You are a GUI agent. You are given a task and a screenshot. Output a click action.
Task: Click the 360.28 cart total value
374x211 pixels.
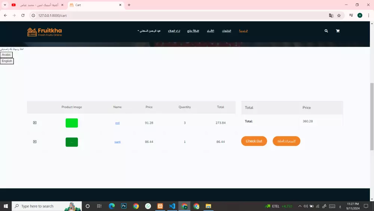click(x=308, y=121)
